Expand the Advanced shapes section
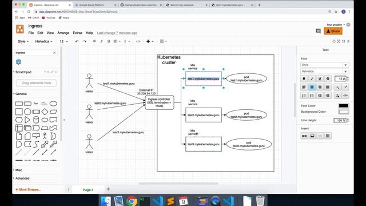The height and width of the screenshot is (206, 366). click(x=22, y=178)
